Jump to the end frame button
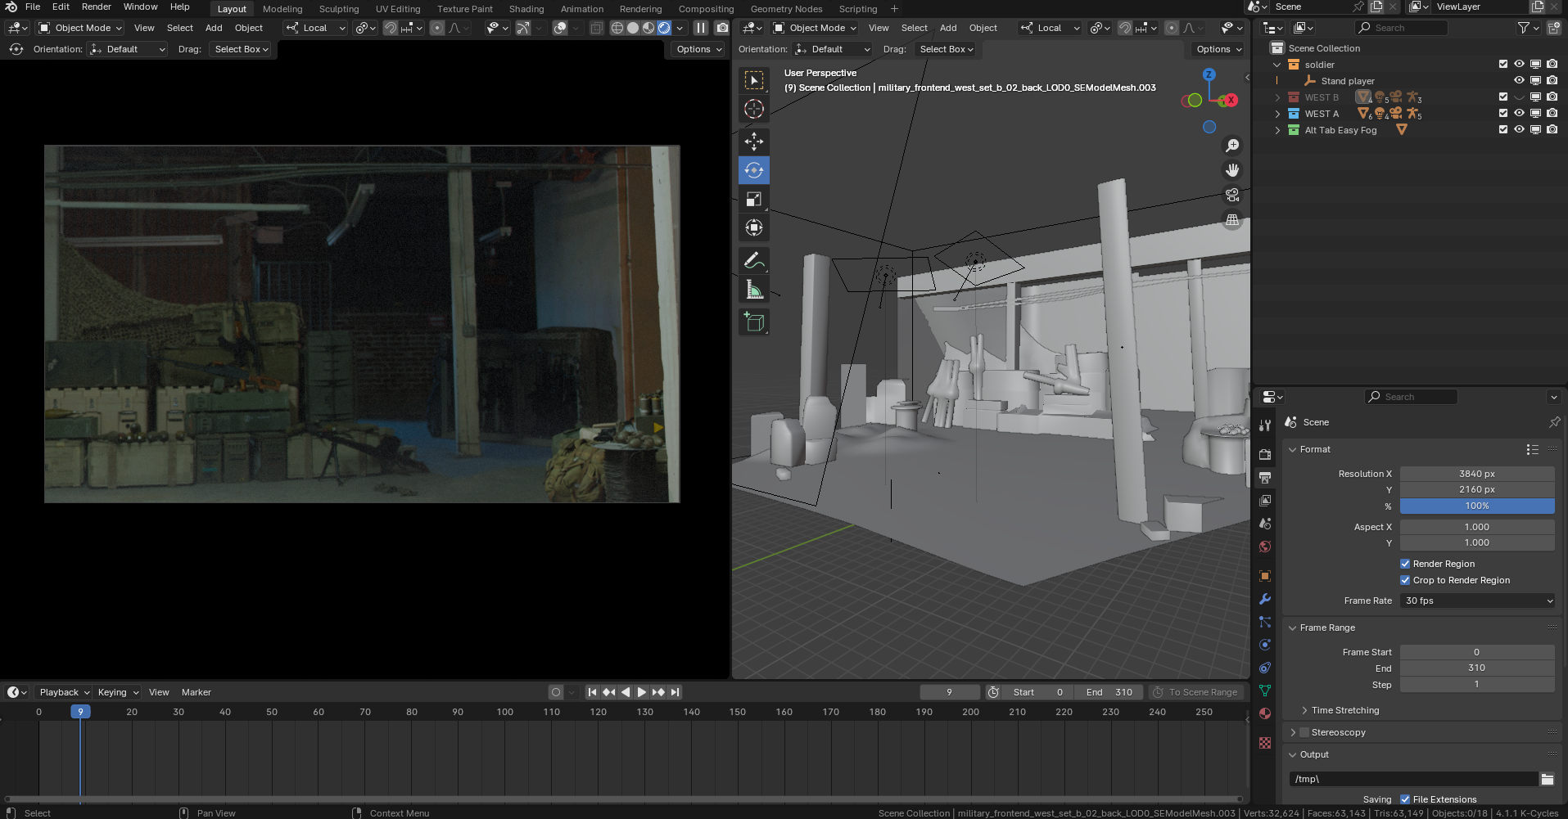Screen dimensions: 1568x819 click(x=675, y=692)
